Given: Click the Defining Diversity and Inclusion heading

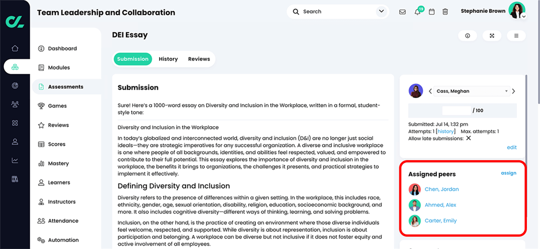Looking at the screenshot, I should point(173,186).
